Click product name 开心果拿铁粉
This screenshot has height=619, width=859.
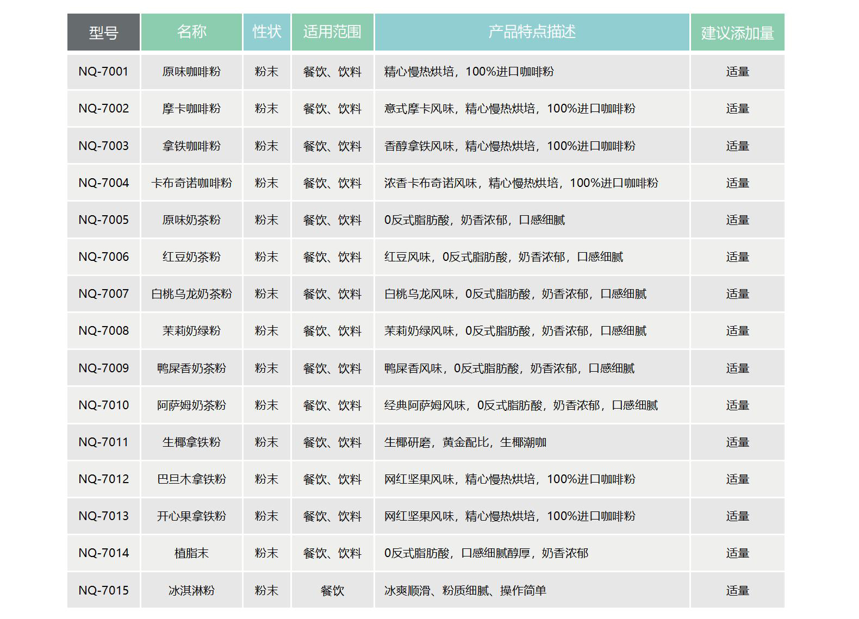tap(191, 516)
